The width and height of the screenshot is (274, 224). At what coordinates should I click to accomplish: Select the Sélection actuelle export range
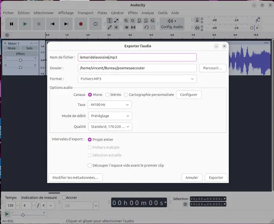click(x=90, y=155)
